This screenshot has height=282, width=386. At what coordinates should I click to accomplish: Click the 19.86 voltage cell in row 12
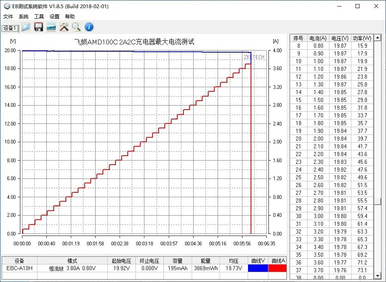pos(340,77)
